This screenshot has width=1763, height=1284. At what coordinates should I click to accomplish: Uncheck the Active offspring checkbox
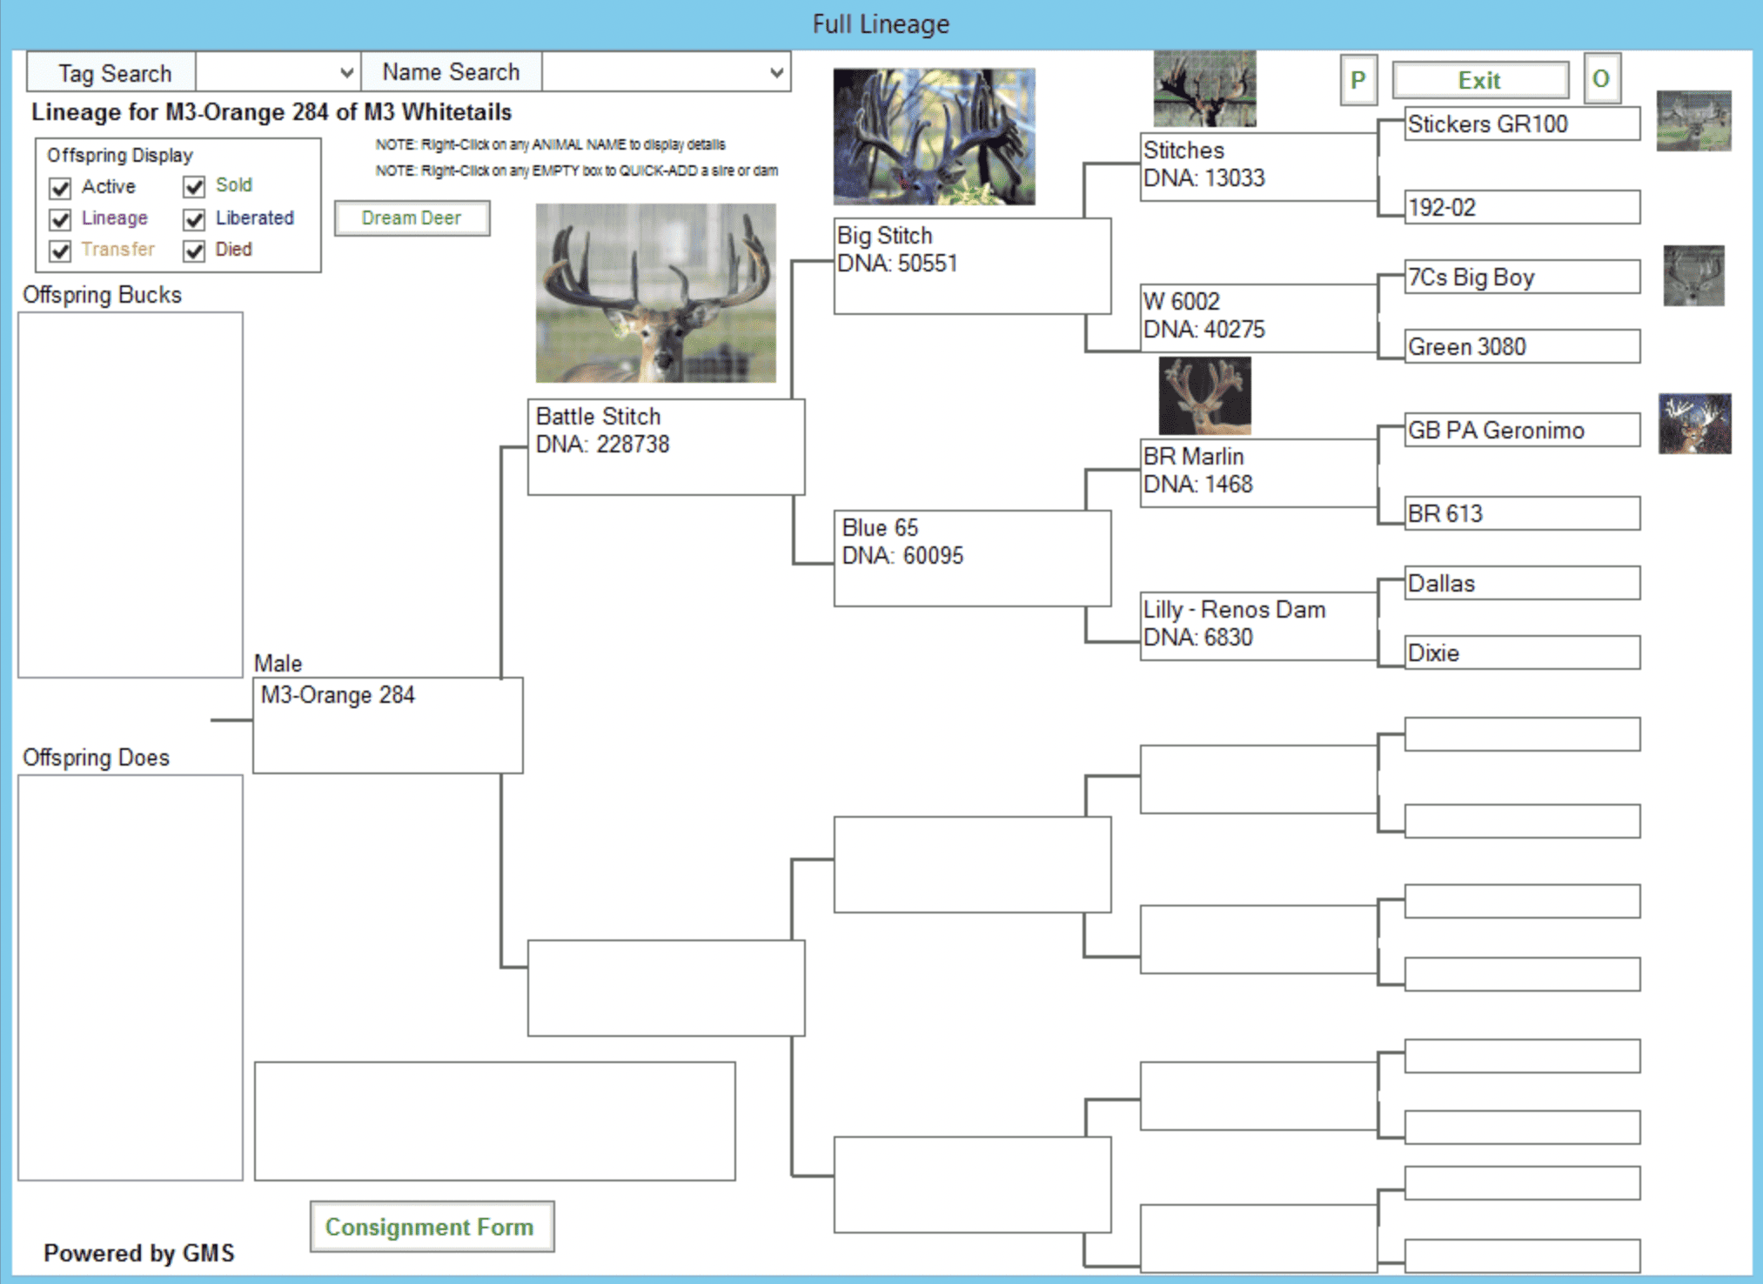pyautogui.click(x=60, y=188)
